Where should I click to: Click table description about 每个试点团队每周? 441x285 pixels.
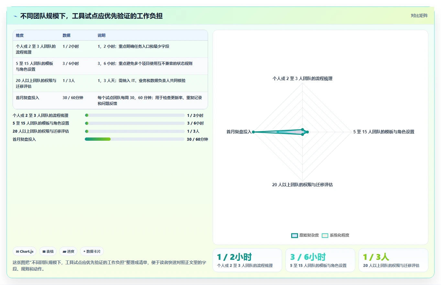tap(150, 101)
